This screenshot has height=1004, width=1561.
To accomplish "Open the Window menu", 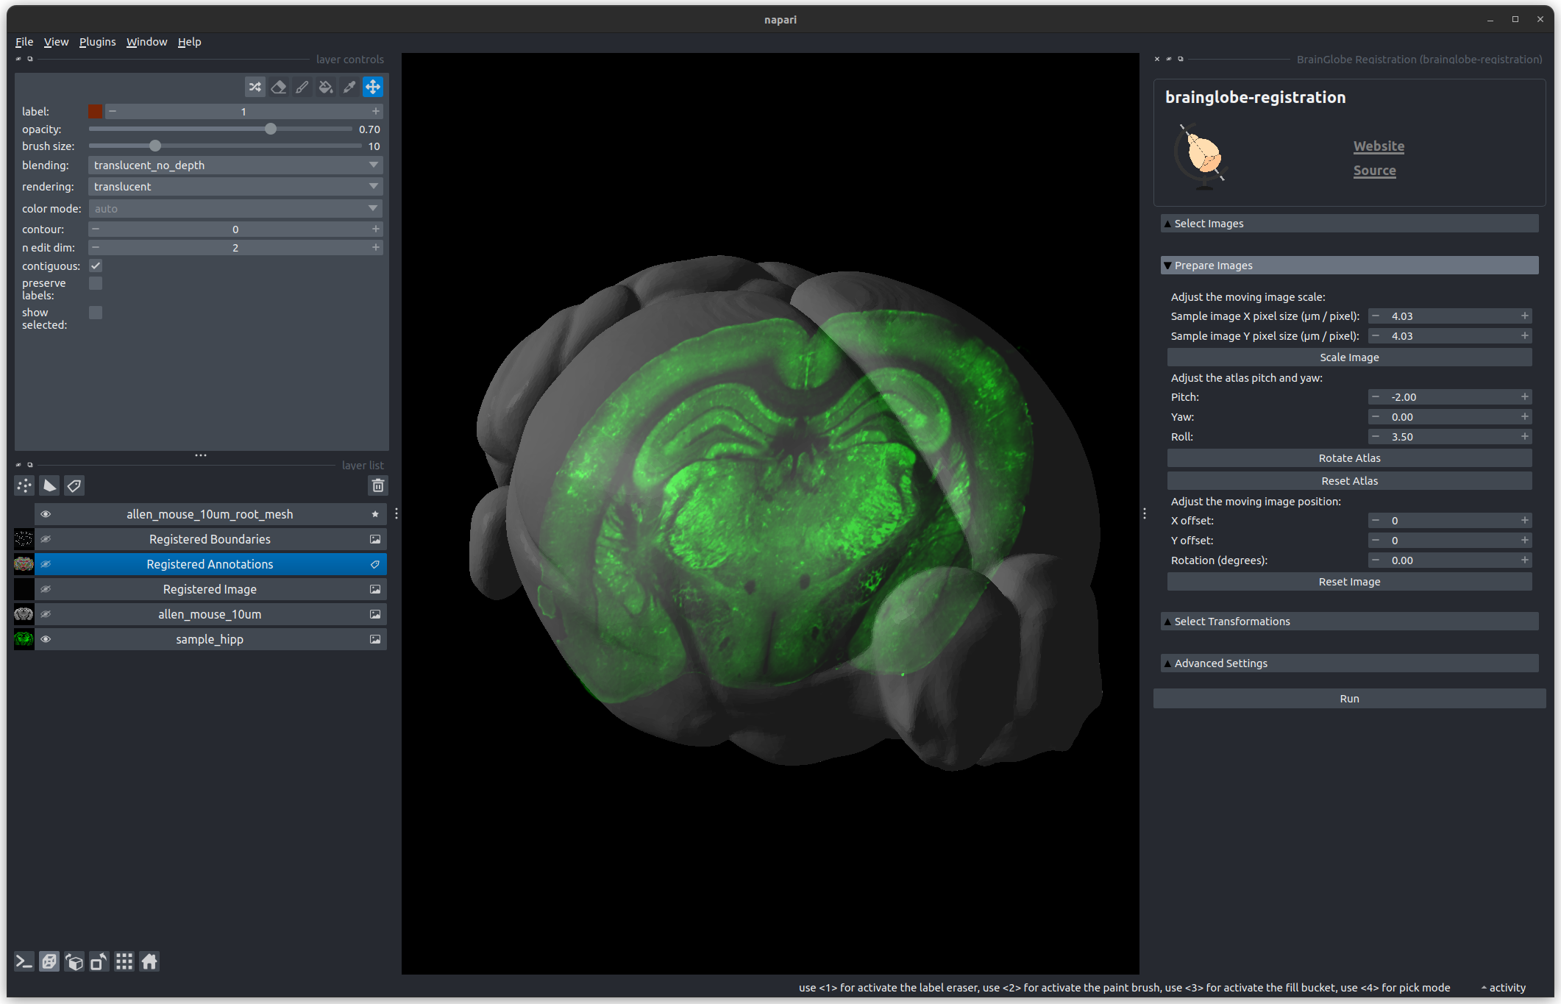I will [146, 42].
